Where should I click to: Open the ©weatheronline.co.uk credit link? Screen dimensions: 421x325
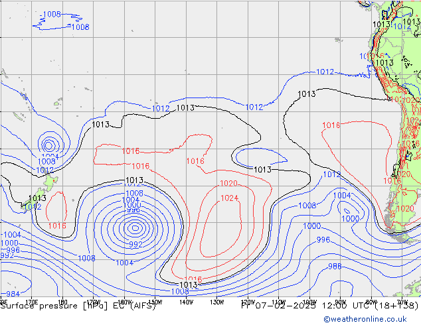coord(365,319)
